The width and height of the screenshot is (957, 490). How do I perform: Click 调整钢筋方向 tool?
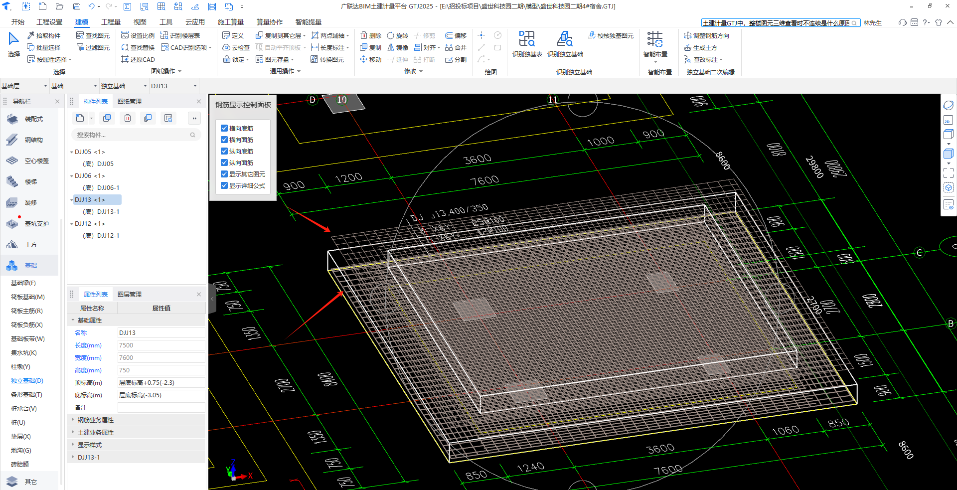706,35
